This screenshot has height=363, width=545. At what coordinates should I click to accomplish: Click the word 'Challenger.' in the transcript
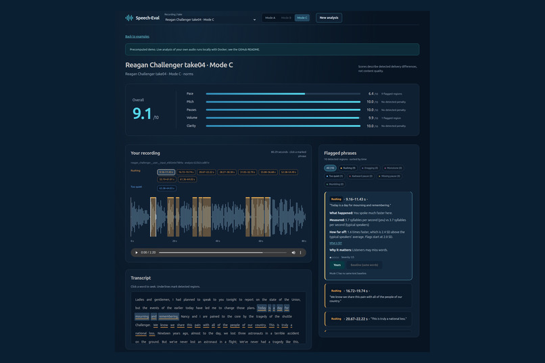coord(143,325)
